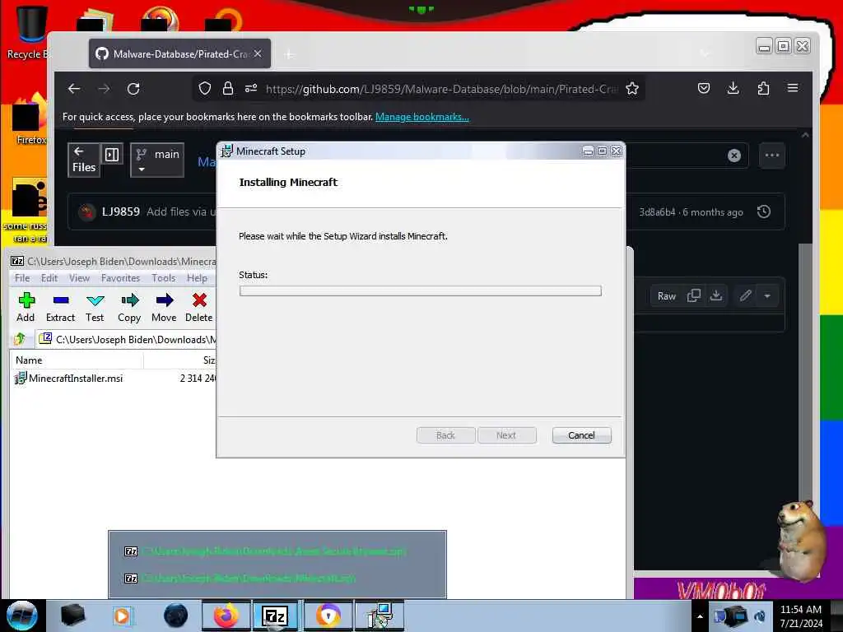Download raw file with the GitHub download icon

[716, 295]
